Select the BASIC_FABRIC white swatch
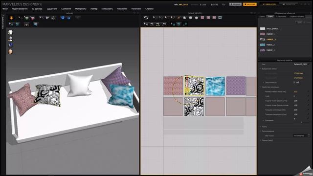This screenshot has width=313, height=176. (x=263, y=29)
